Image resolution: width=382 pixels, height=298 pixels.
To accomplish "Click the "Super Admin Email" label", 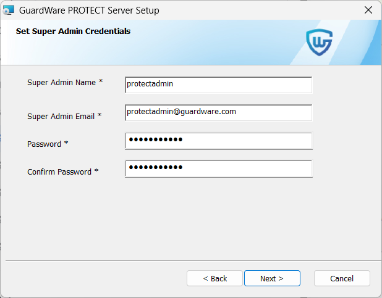I will click(x=61, y=116).
